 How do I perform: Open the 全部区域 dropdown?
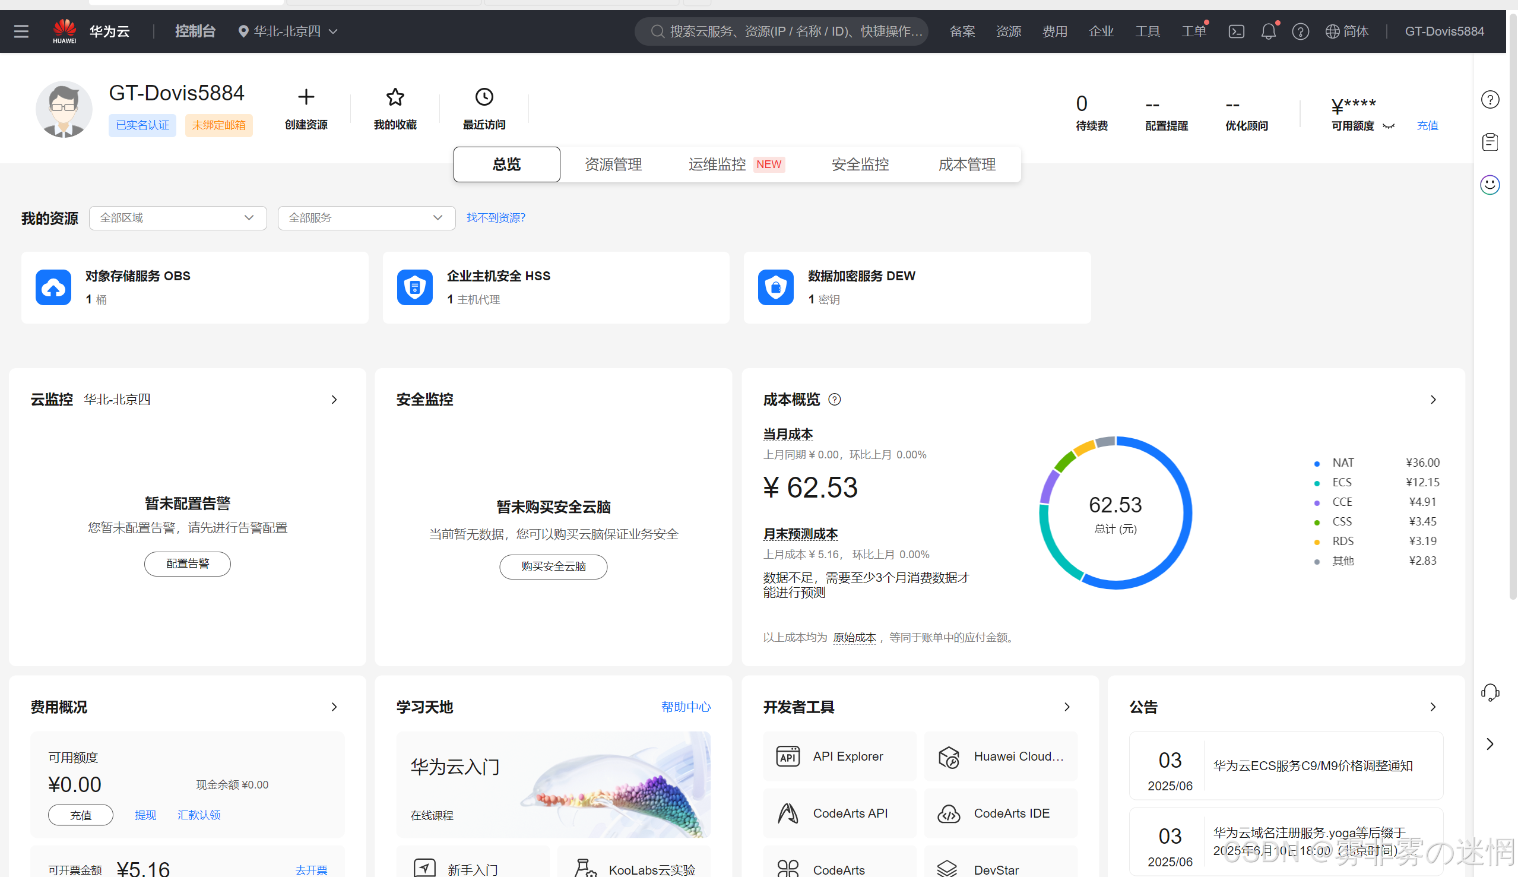click(178, 217)
